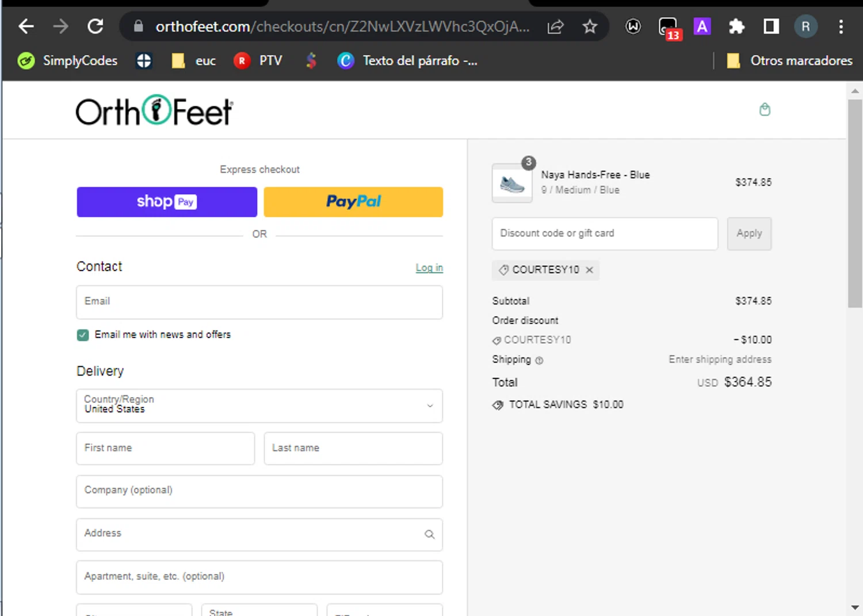Open the dollar-sign bookmark icon
863x616 pixels.
coord(311,60)
